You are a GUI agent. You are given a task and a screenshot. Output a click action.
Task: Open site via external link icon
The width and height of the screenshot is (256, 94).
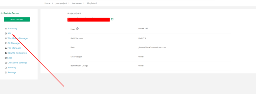[112, 19]
